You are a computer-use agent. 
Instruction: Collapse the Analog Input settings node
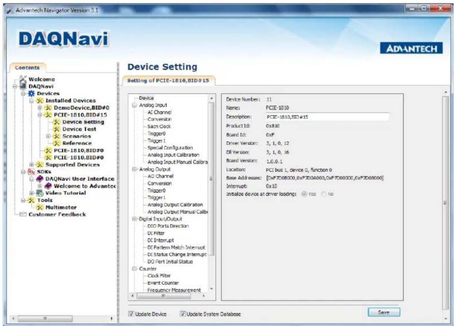[x=135, y=105]
